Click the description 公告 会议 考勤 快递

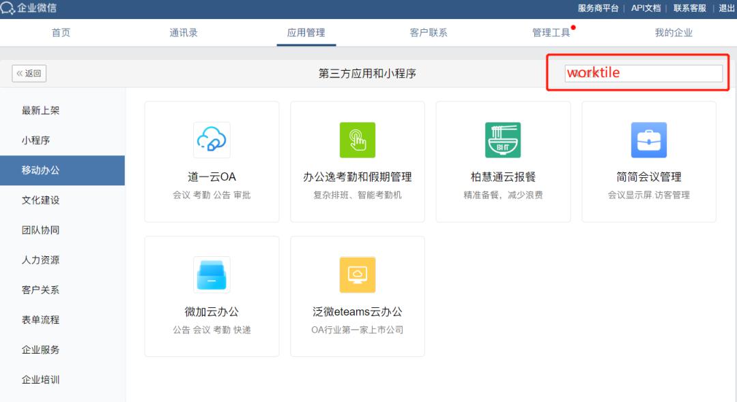pos(212,330)
